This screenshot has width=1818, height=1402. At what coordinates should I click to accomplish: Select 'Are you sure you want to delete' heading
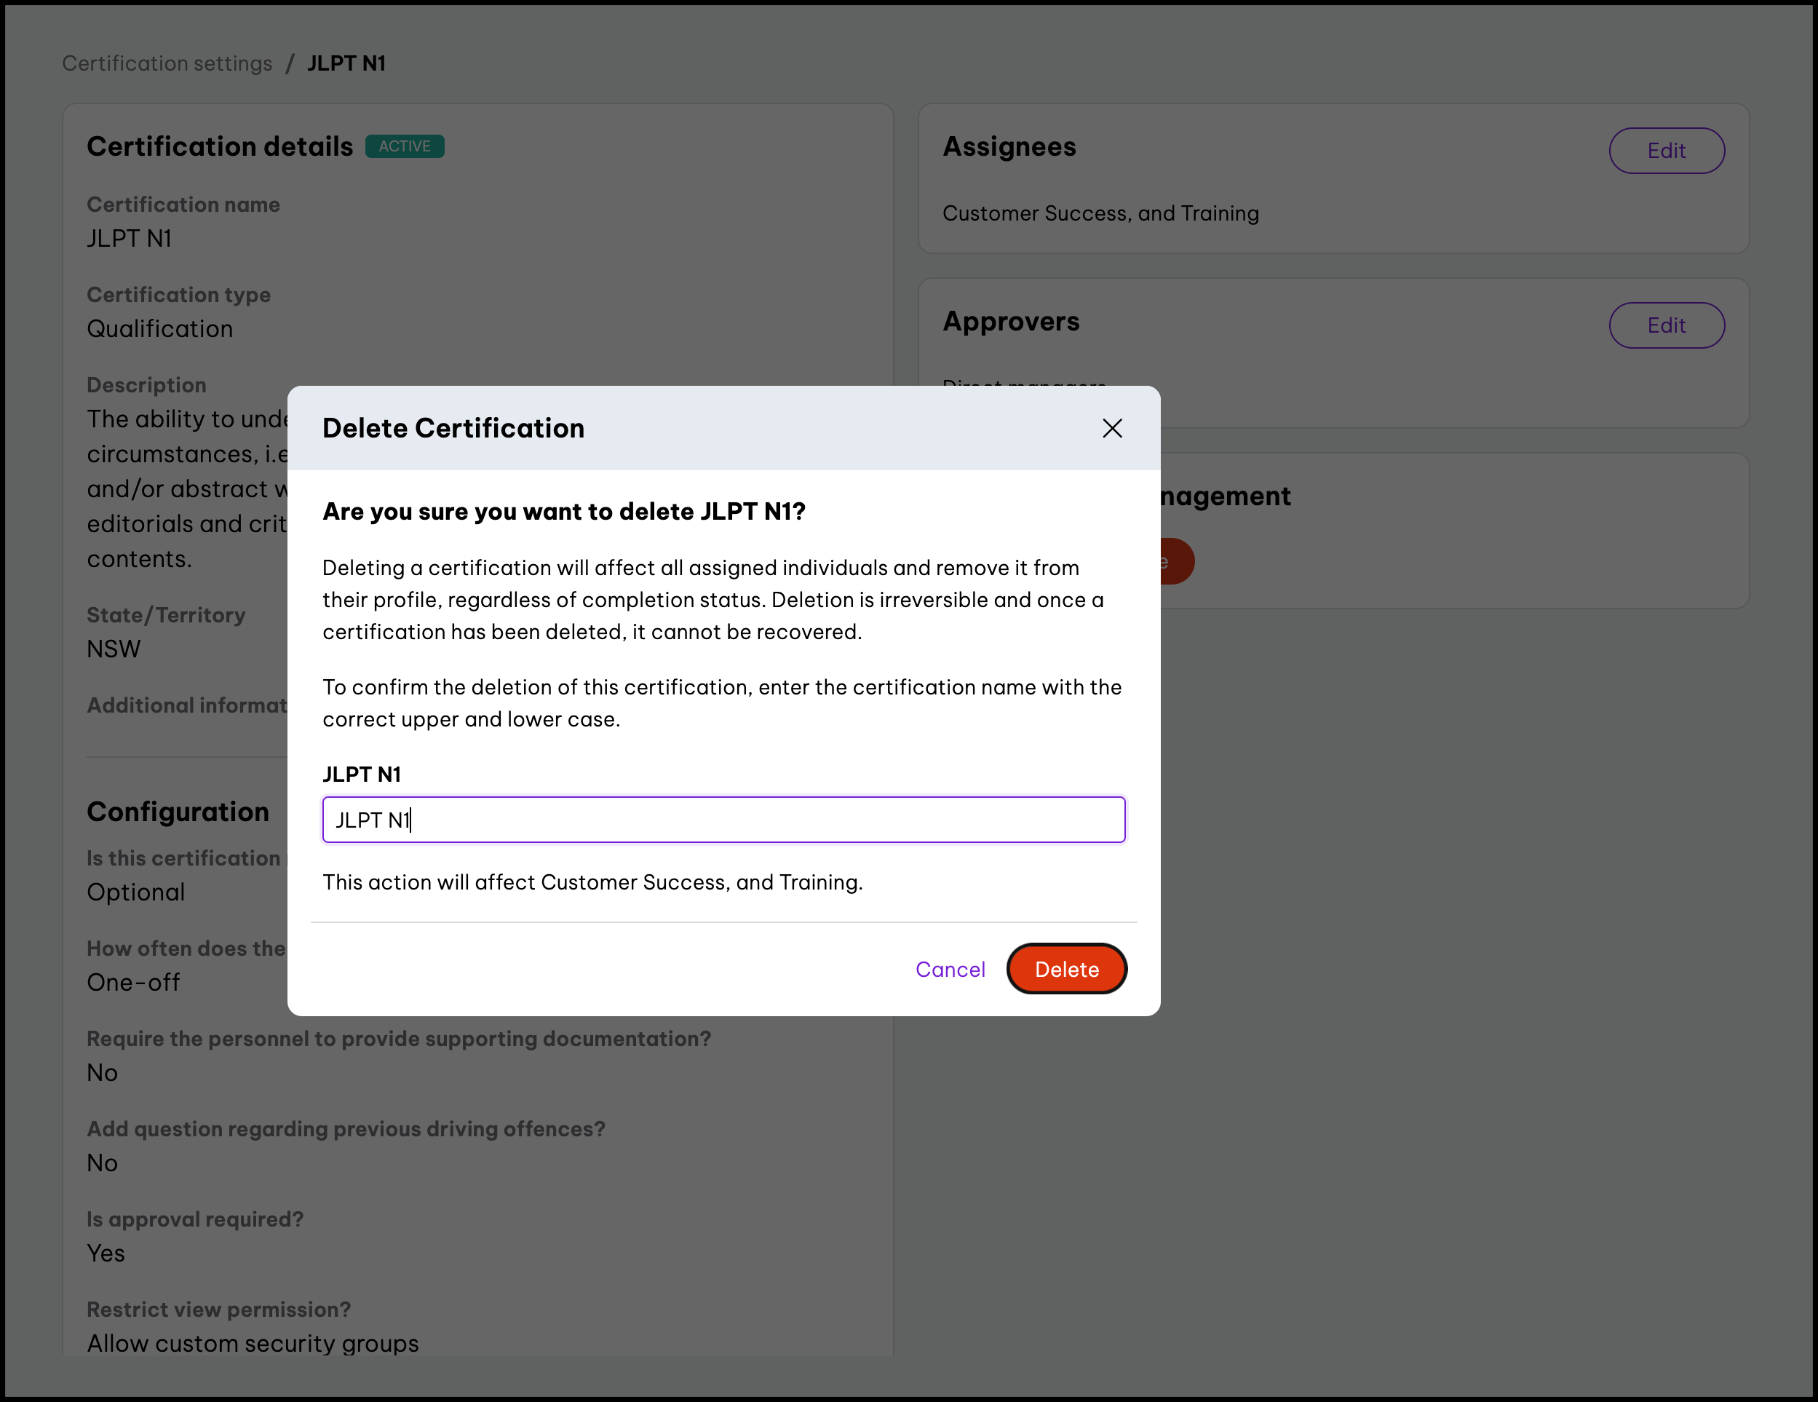point(564,511)
